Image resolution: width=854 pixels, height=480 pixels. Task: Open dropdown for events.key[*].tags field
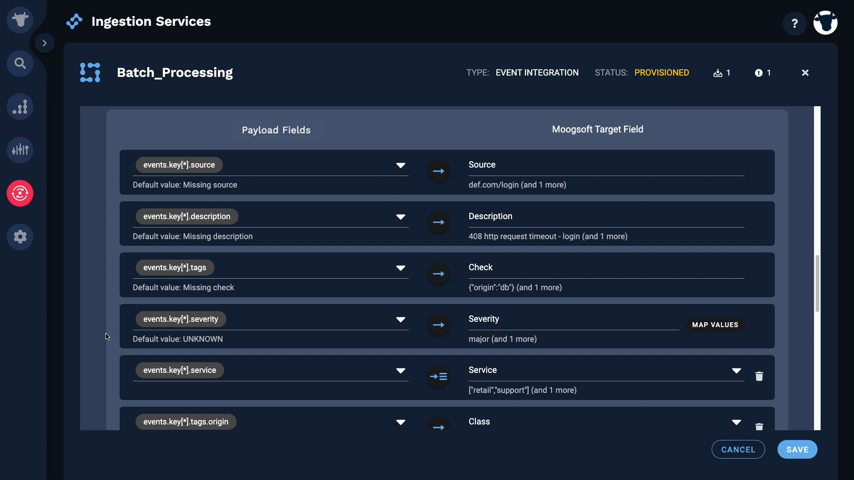point(401,268)
